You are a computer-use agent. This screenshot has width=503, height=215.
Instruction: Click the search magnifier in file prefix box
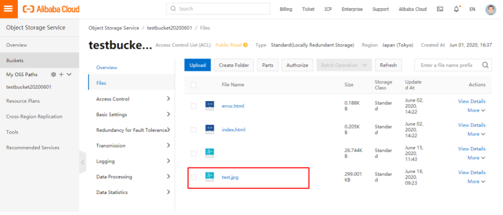[485, 65]
